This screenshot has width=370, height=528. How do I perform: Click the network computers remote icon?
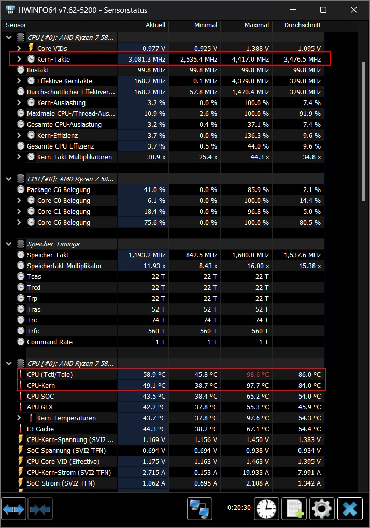(x=200, y=509)
